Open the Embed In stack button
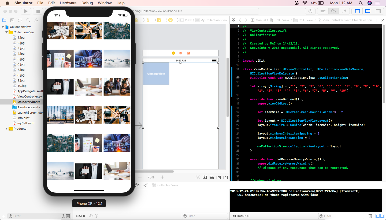Screen dimensions: 386x220 point(205,177)
